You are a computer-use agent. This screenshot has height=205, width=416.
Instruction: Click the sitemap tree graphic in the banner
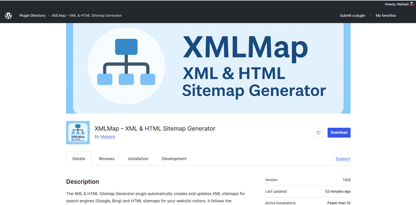[x=126, y=62]
